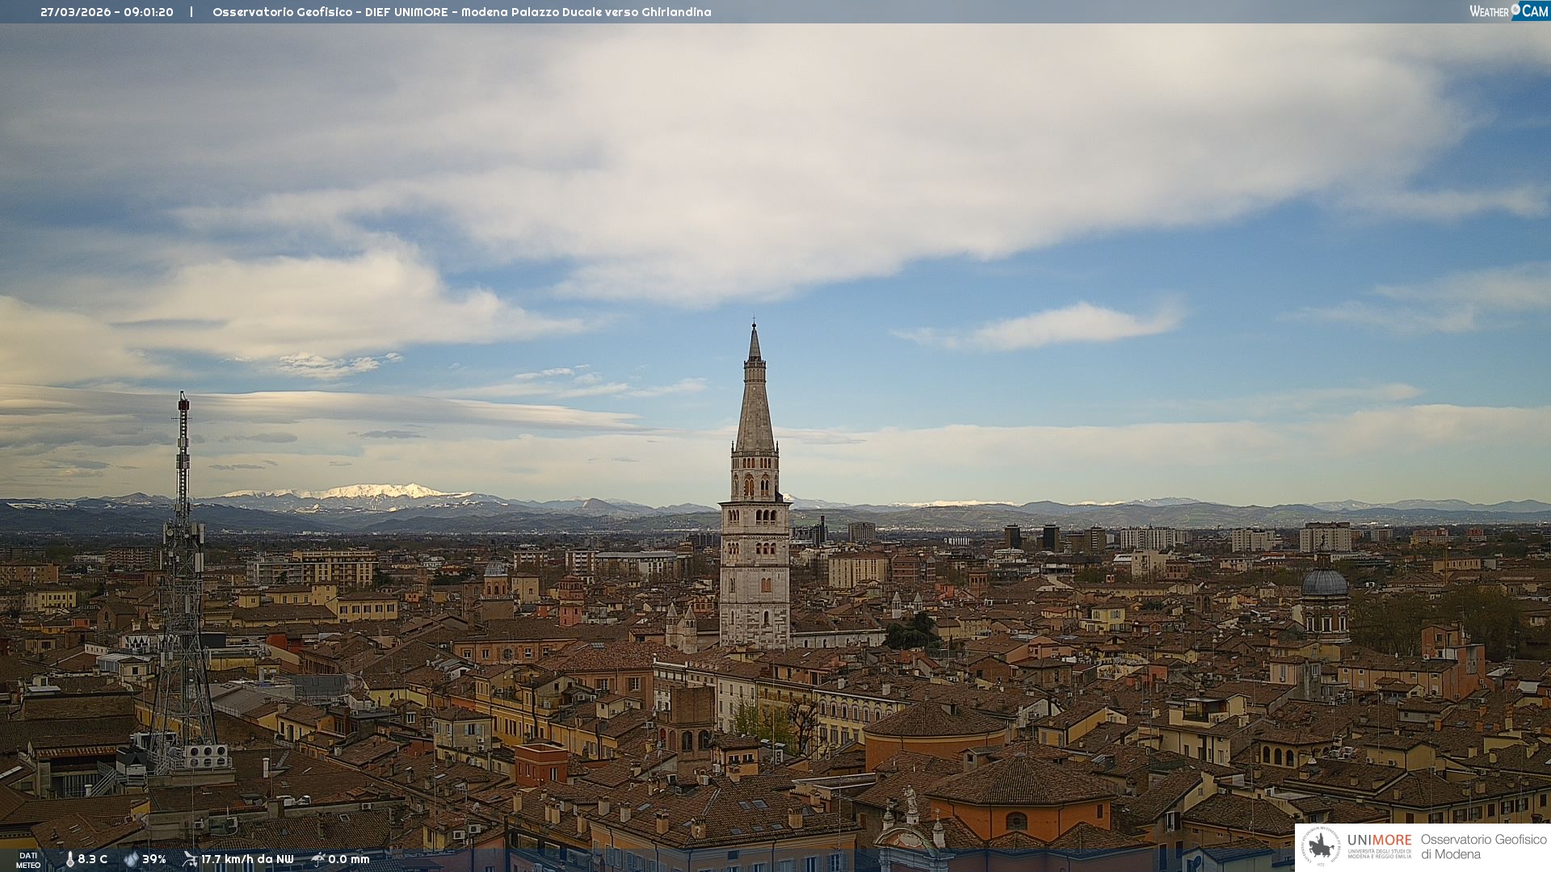Viewport: 1551px width, 872px height.
Task: Click the camera lens icon in the WeatherCam logo
Action: click(x=1515, y=10)
